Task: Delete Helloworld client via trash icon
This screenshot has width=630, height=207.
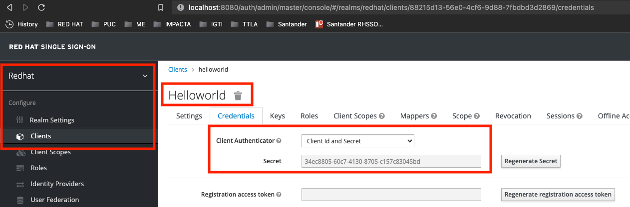Action: pyautogui.click(x=238, y=96)
